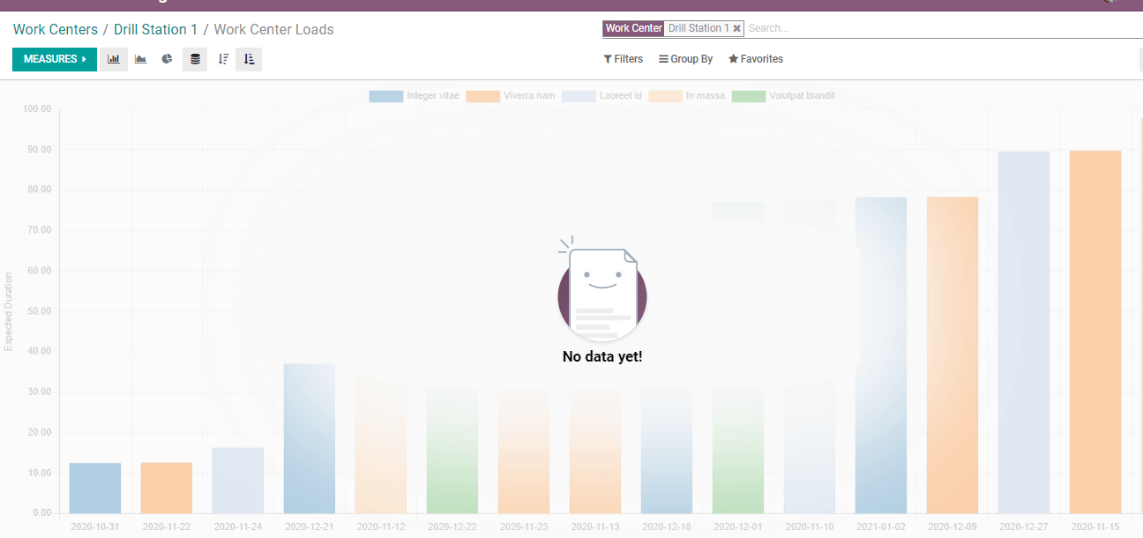Open the Measures dropdown
Screen dimensions: 1143x538
(55, 59)
